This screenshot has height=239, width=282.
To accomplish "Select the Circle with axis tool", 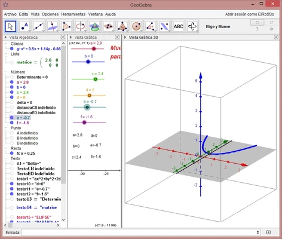I will tap(81, 26).
